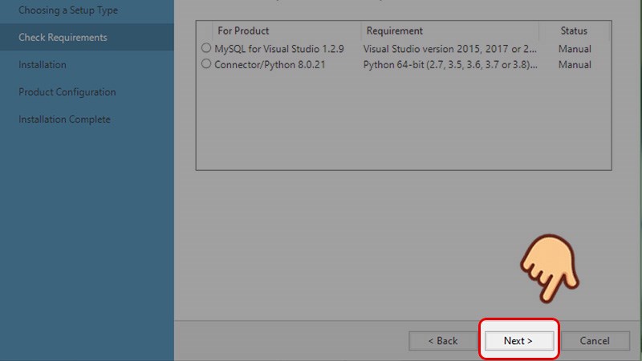Click the Requirement column header
The image size is (642, 361).
[394, 31]
